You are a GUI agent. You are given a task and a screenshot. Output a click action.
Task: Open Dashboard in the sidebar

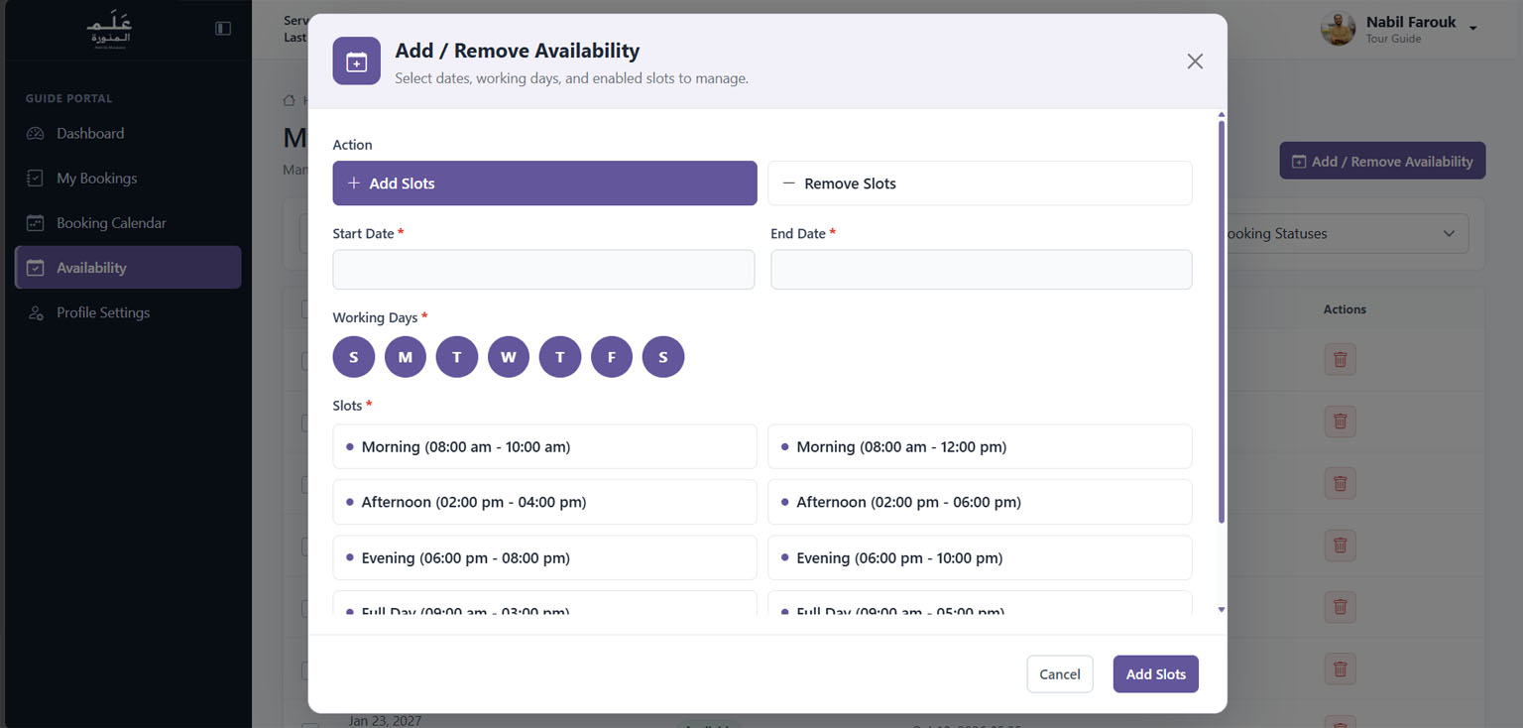[128, 134]
